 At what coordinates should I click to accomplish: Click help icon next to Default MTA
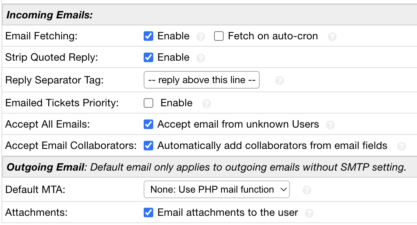pyautogui.click(x=306, y=190)
